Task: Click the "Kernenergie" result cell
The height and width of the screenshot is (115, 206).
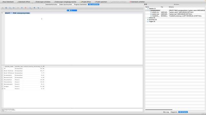Action: point(9,84)
